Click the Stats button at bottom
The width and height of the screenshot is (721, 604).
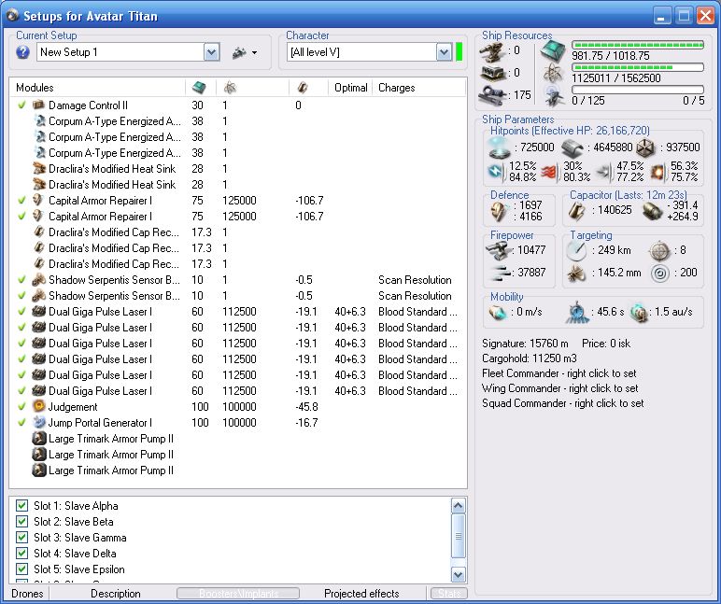tap(448, 594)
